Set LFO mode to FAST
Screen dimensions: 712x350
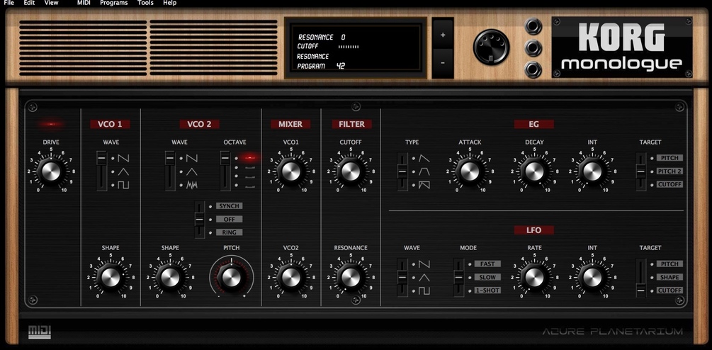487,264
